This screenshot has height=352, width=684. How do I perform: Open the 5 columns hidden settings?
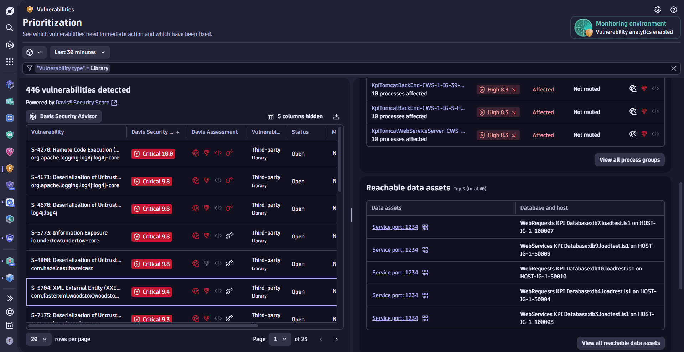click(295, 116)
